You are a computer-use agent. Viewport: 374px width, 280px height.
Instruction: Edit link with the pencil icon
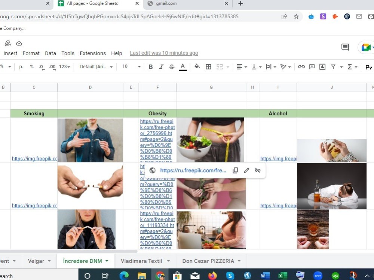pyautogui.click(x=246, y=170)
